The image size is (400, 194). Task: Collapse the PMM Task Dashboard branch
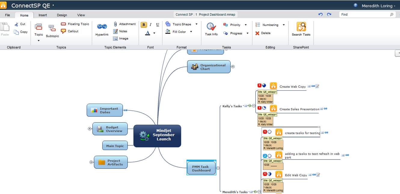click(218, 168)
